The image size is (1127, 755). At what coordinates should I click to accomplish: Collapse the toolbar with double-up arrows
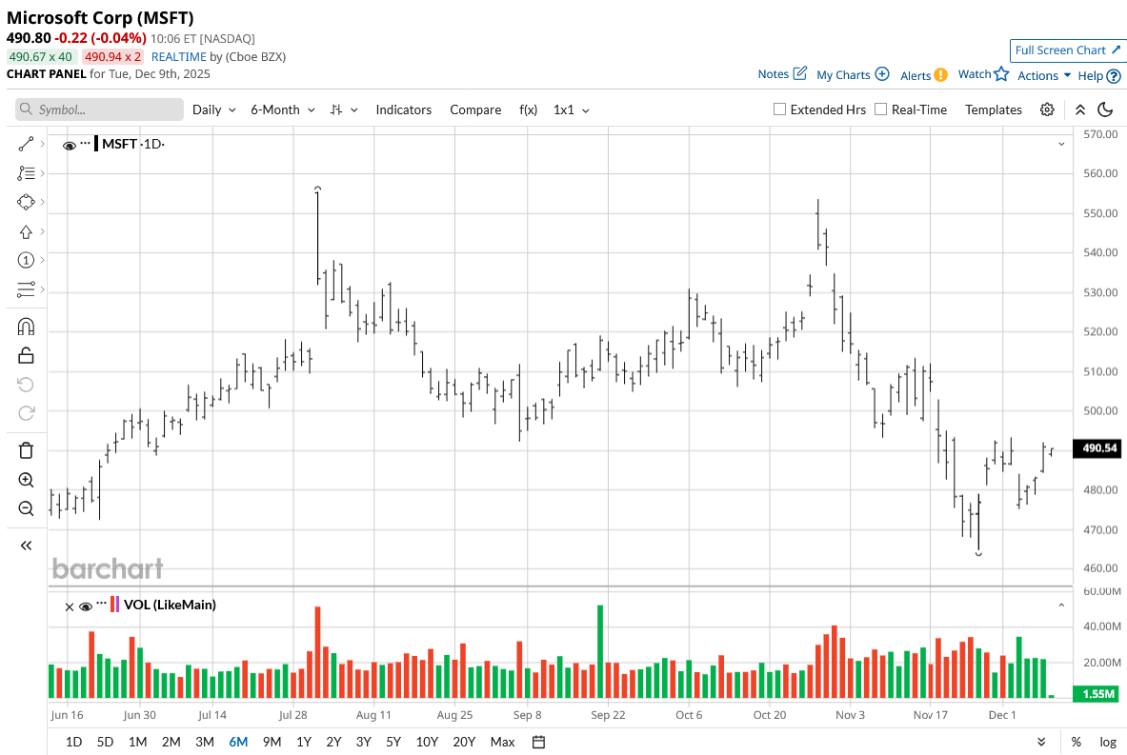point(1080,109)
